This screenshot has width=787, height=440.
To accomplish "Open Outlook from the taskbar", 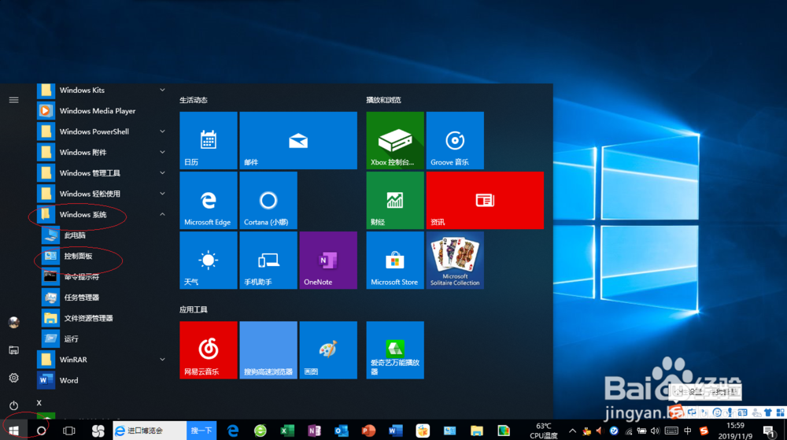I will coord(342,431).
